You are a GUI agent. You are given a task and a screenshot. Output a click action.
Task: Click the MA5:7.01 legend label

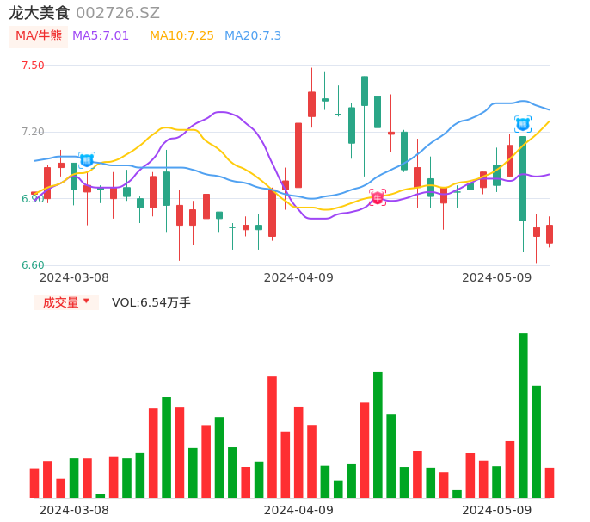click(x=101, y=36)
